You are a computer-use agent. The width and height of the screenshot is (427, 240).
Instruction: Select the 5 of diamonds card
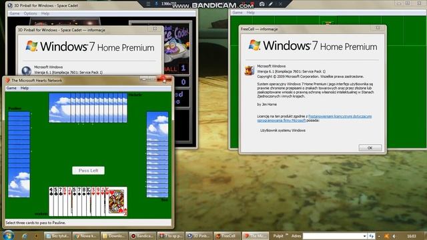(65, 201)
